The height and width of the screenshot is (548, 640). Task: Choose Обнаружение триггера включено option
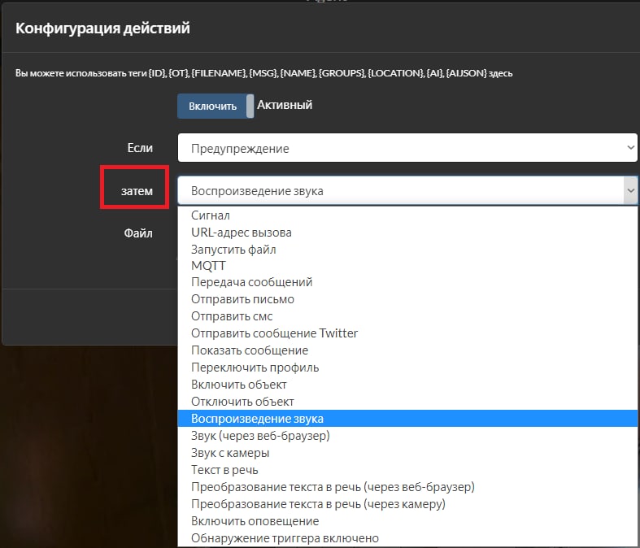tap(407, 538)
